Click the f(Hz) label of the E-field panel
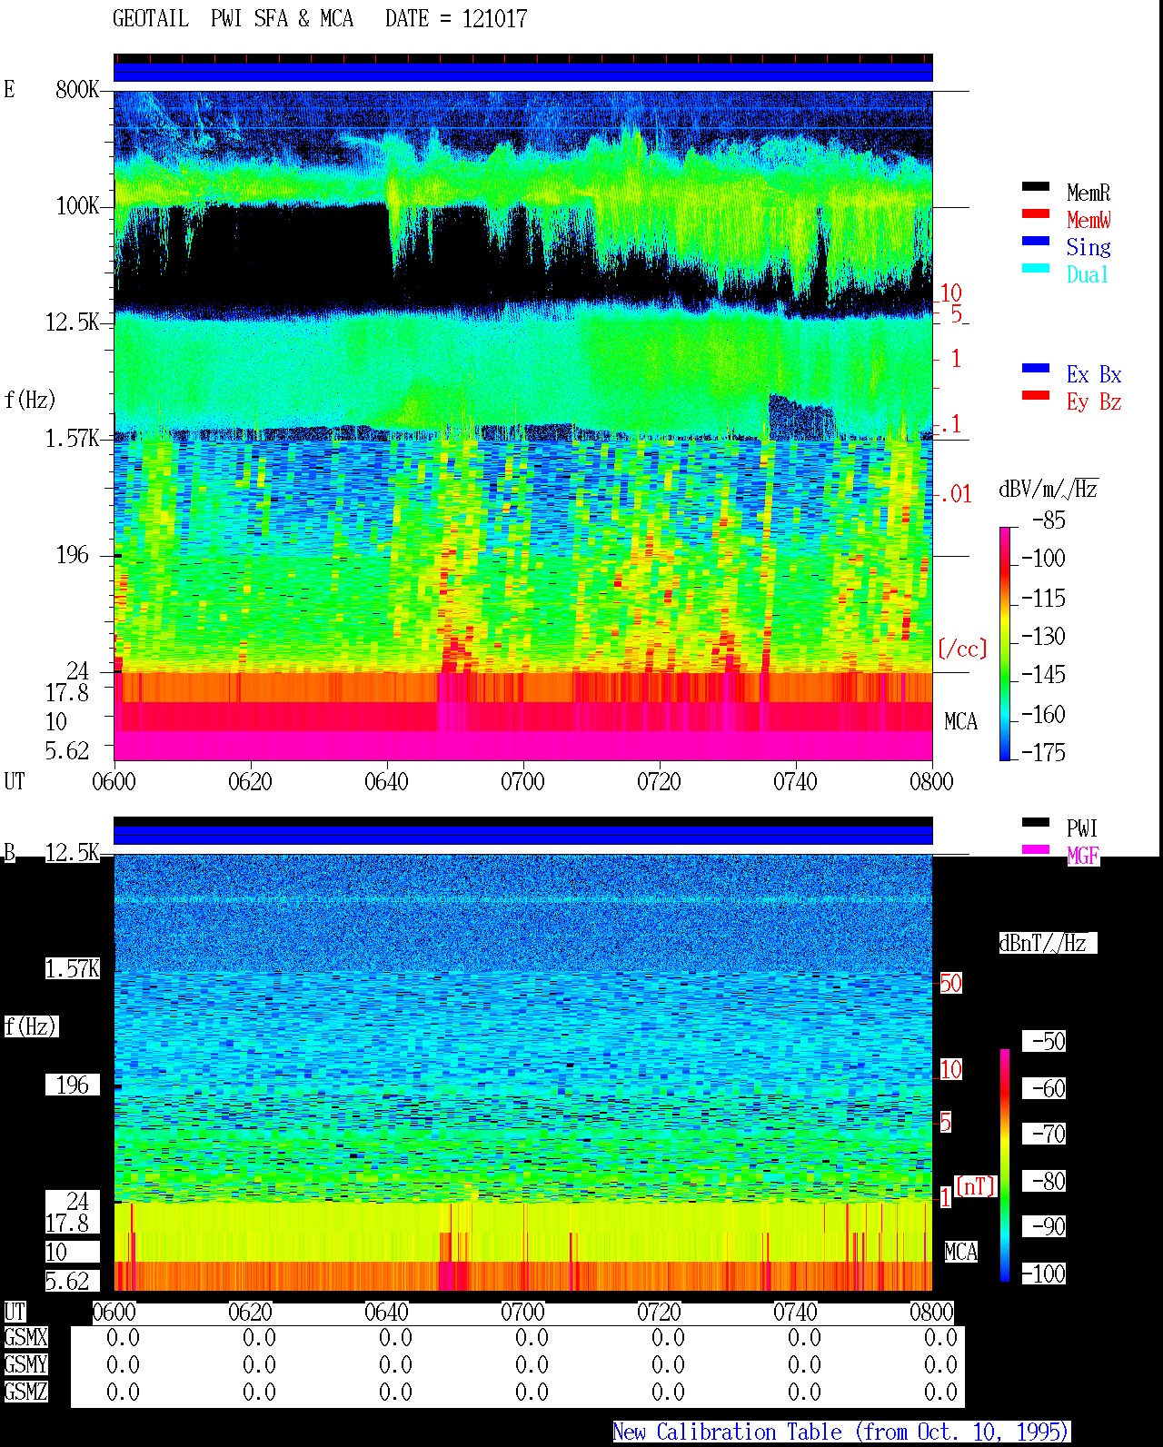Viewport: 1163px width, 1447px height. (x=30, y=400)
